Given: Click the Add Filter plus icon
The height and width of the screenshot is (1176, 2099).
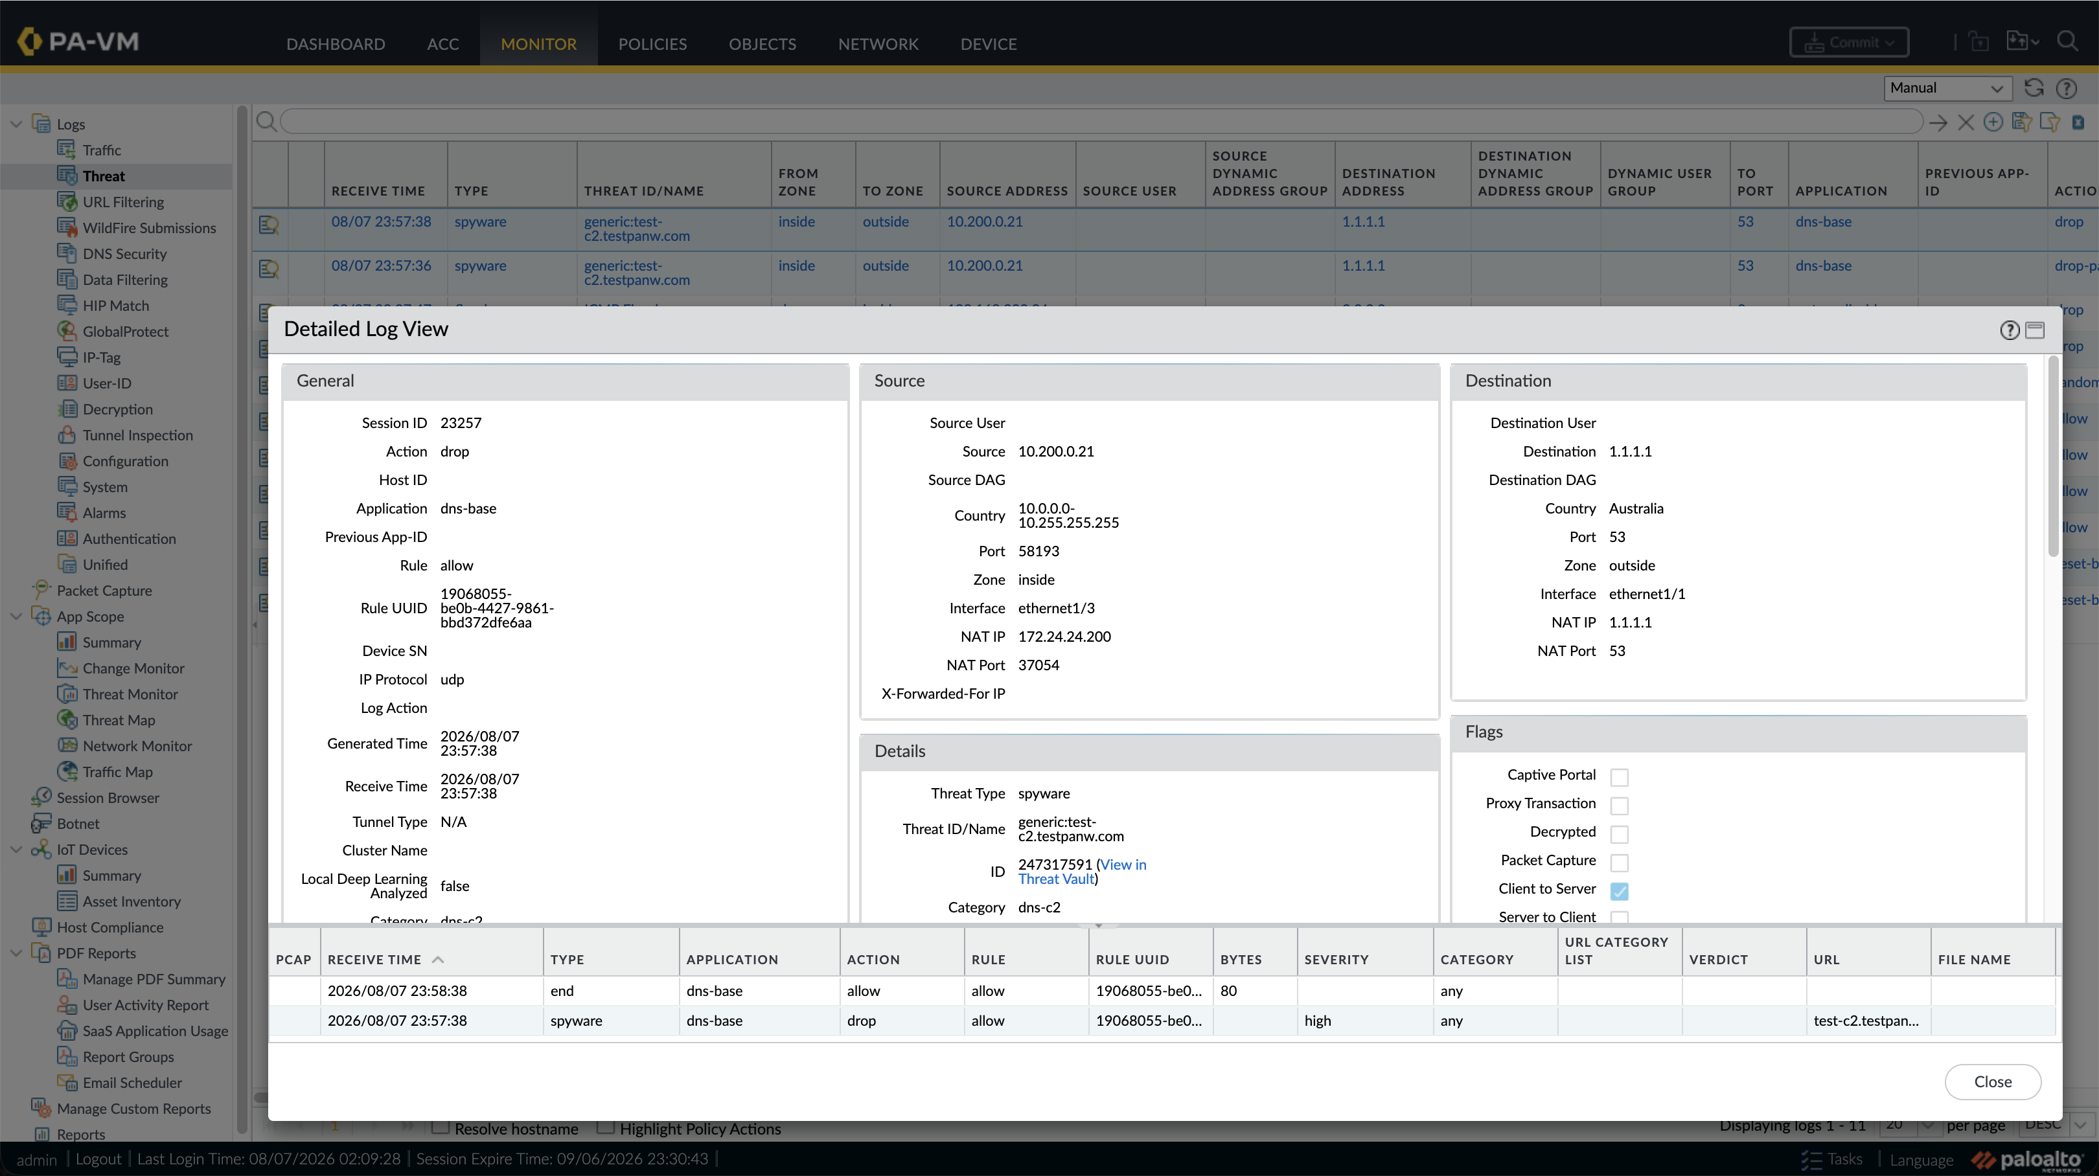Looking at the screenshot, I should [1993, 122].
